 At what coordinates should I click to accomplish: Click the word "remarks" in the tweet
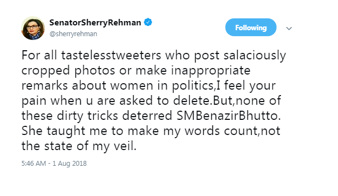coord(45,85)
